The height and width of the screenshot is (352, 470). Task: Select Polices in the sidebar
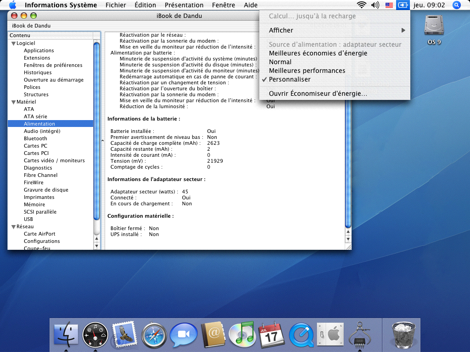32,87
